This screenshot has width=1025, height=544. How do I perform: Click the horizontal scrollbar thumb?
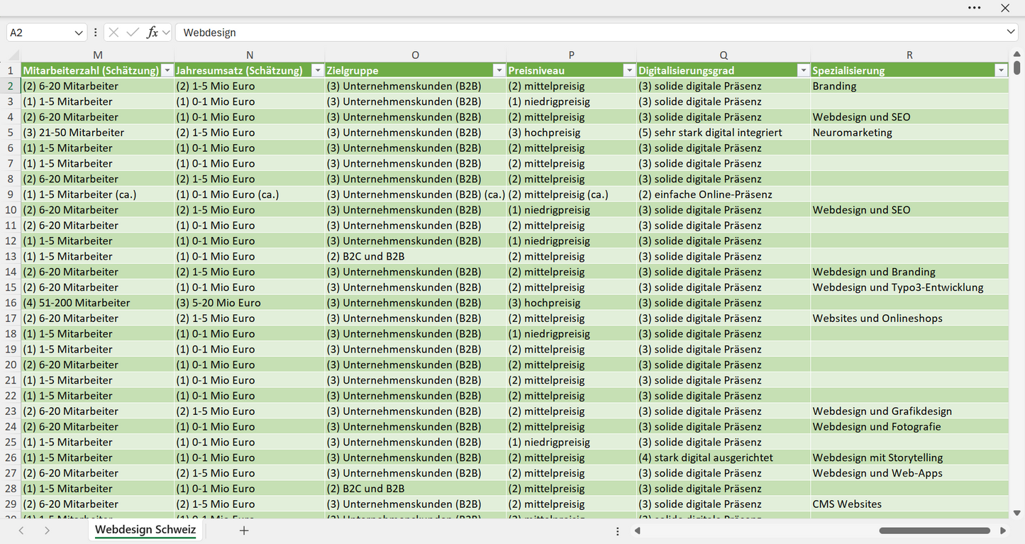pos(934,531)
